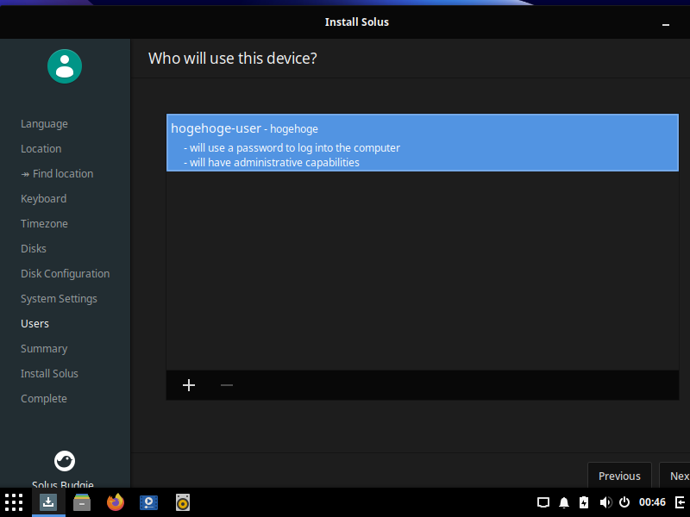Viewport: 690px width, 517px height.
Task: Click the battery charging indicator
Action: 584,502
